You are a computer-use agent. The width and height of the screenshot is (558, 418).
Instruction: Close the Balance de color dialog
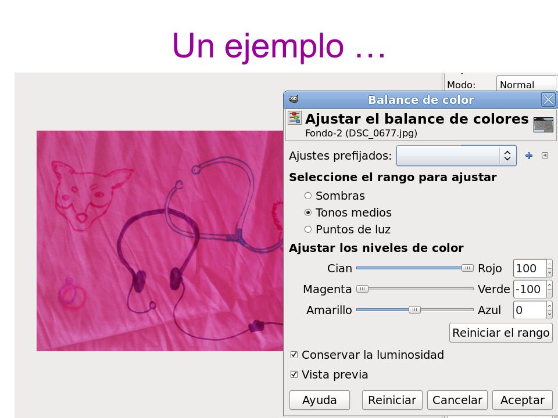tap(548, 100)
